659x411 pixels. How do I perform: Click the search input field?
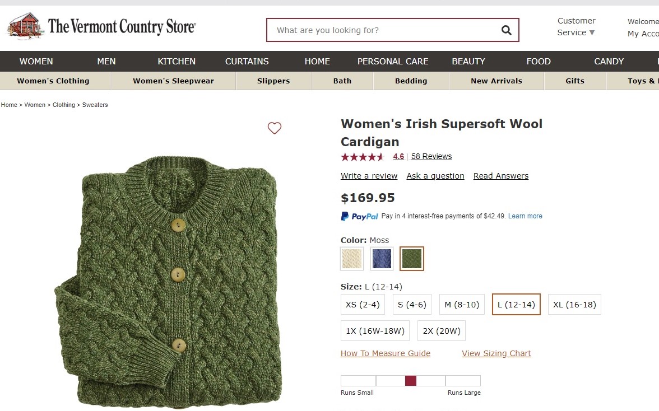click(x=384, y=30)
